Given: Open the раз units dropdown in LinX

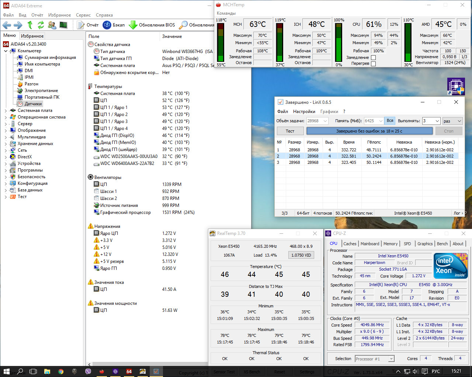Looking at the screenshot, I should (452, 121).
